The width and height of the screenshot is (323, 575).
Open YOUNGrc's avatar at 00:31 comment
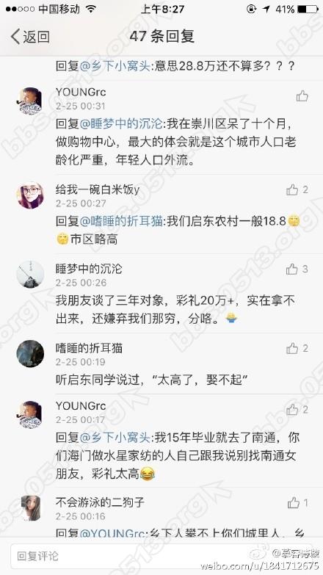(x=30, y=101)
